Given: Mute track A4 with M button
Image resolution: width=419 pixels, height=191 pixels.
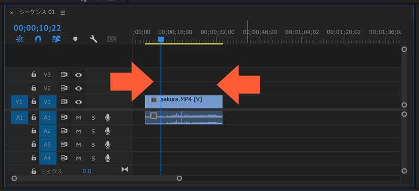Looking at the screenshot, I should pos(79,159).
